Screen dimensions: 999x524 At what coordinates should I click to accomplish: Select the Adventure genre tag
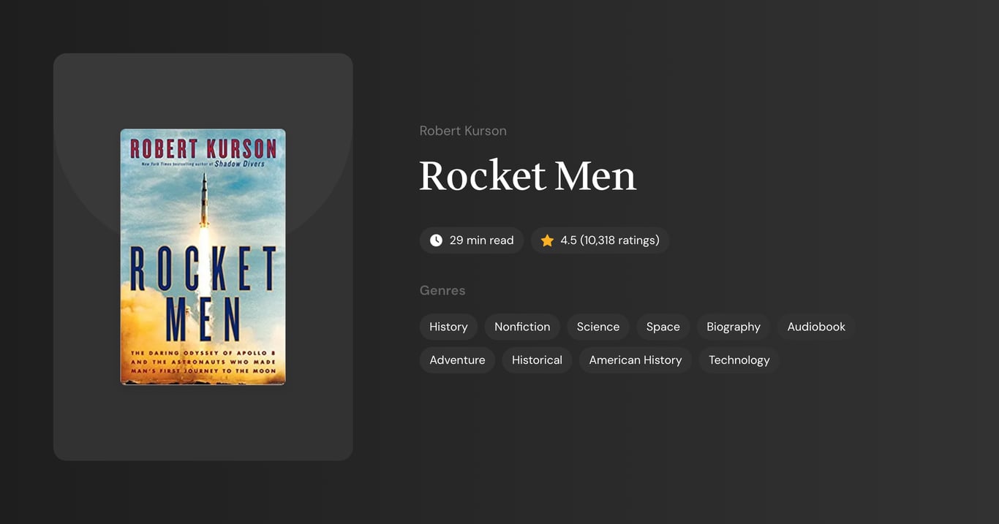(x=457, y=360)
